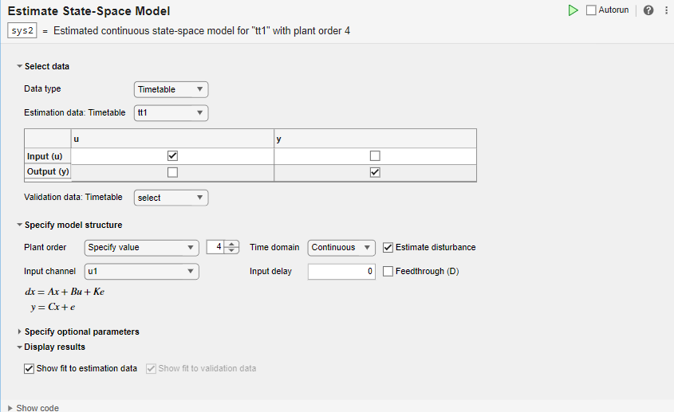The image size is (674, 412).
Task: Open Validation data Timetable dropdown
Action: (171, 198)
